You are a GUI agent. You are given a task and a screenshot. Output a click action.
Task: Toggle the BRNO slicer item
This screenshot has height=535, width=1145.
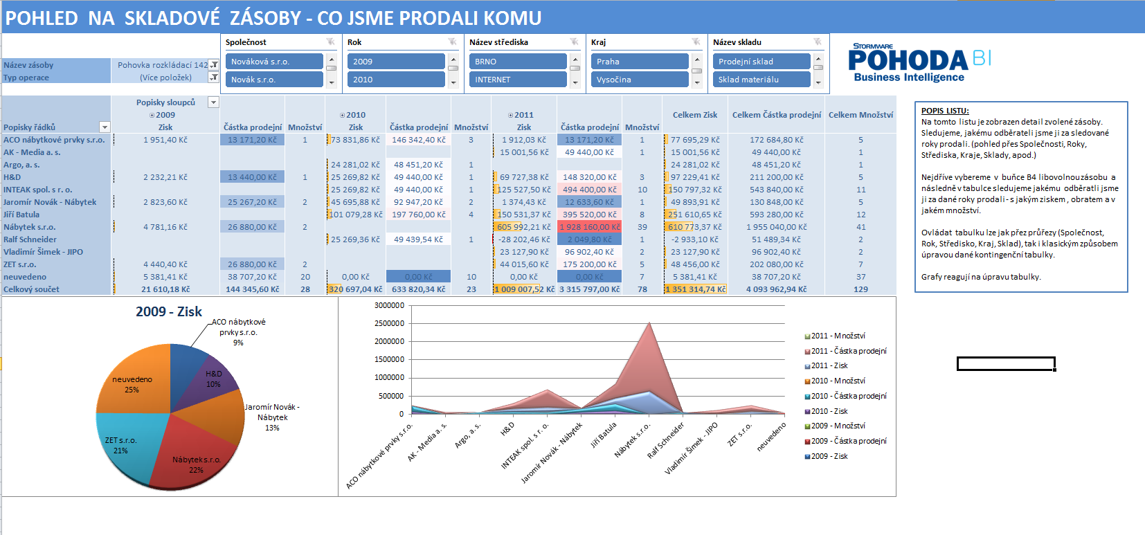[x=517, y=62]
